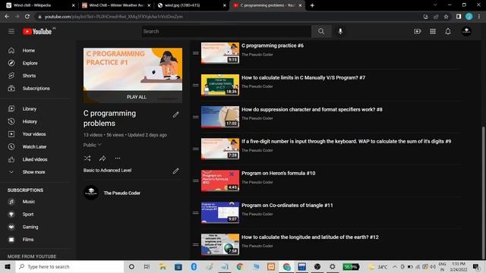Start voice search with microphone icon
Viewport: 486px width, 273px height.
(340, 31)
